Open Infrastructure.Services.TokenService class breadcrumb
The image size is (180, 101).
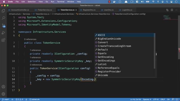pyautogui.click(x=93, y=14)
